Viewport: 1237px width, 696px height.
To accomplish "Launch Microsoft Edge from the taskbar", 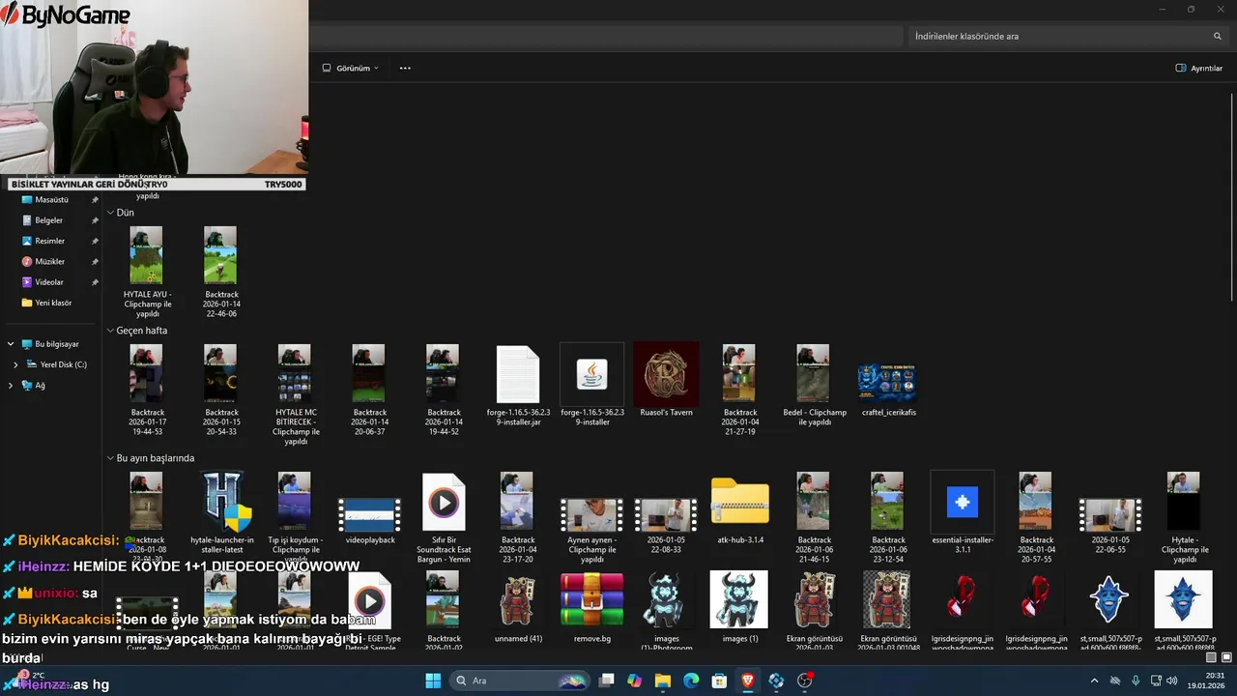I will click(691, 681).
